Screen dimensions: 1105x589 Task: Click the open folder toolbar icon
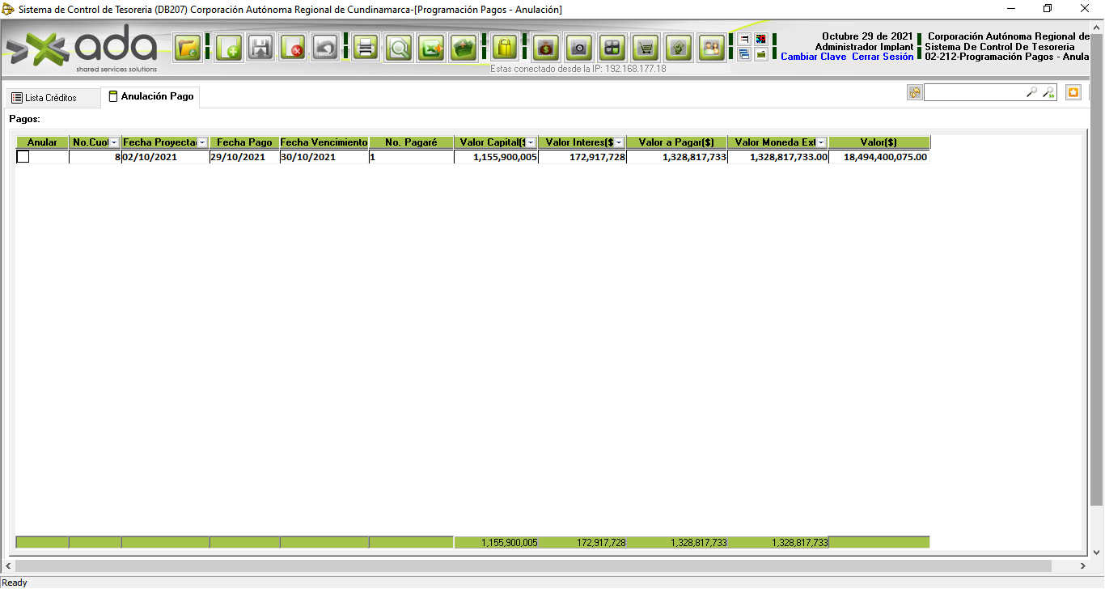click(x=188, y=49)
